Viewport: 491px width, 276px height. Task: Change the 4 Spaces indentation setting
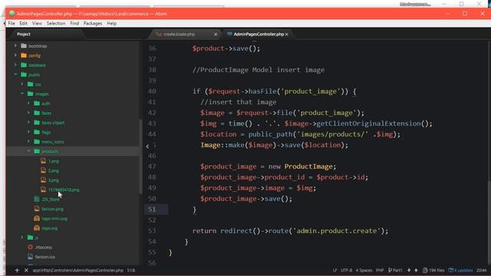point(364,270)
